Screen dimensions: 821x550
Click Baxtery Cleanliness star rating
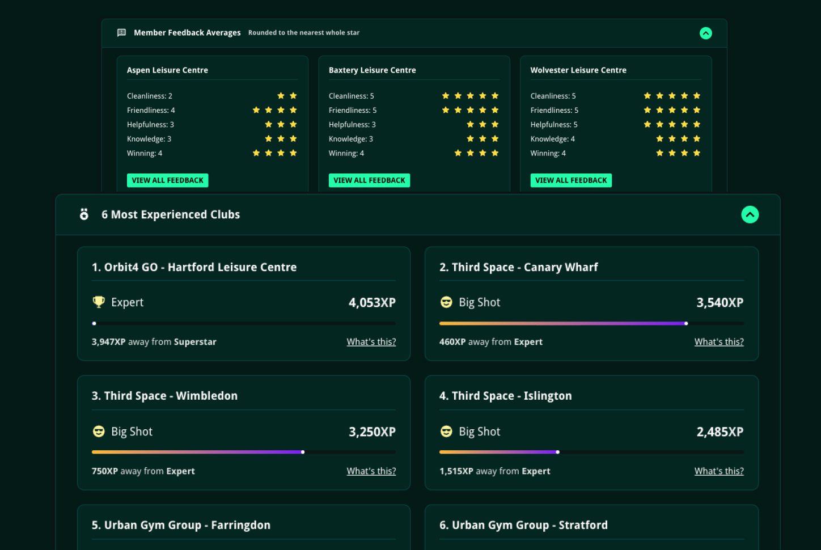[x=470, y=96]
